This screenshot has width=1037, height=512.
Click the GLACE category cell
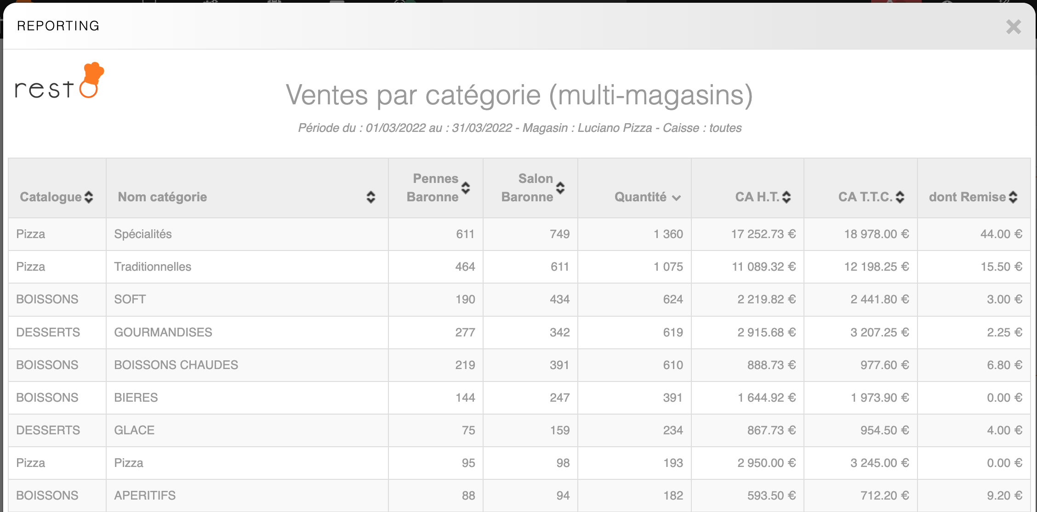click(134, 430)
